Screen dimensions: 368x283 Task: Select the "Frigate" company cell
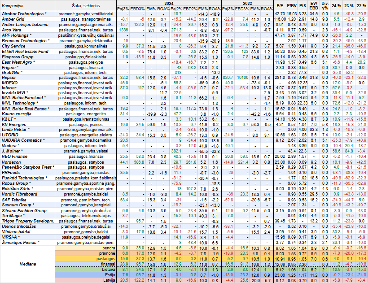click(27, 68)
